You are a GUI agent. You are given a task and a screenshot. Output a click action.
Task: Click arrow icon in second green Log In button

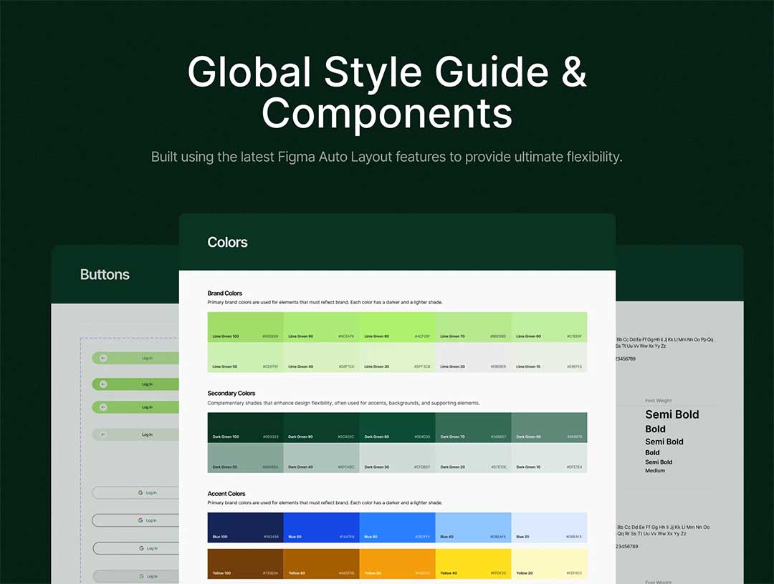103,384
